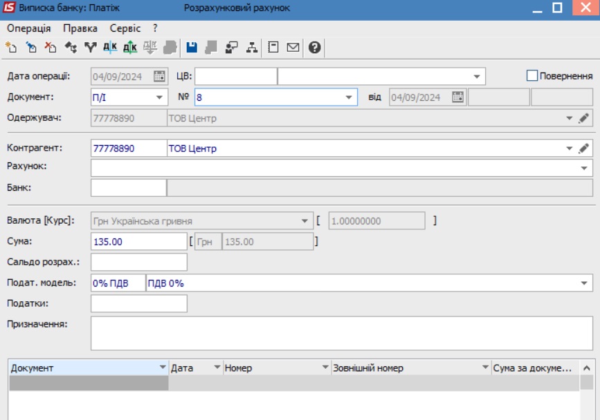Click pencil edit icon in Одержувач row
This screenshot has height=420, width=600.
click(x=584, y=118)
